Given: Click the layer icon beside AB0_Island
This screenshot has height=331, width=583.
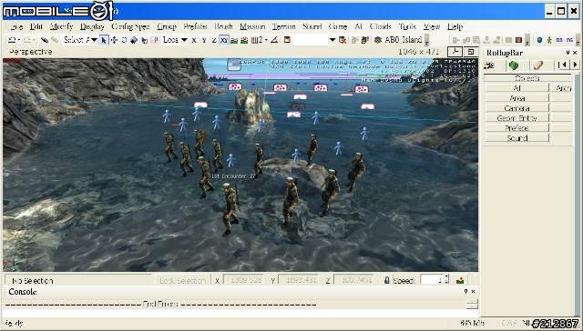Looking at the screenshot, I should pos(378,40).
